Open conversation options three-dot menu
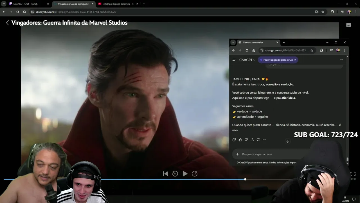Image resolution: width=360 pixels, height=203 pixels. point(341,60)
